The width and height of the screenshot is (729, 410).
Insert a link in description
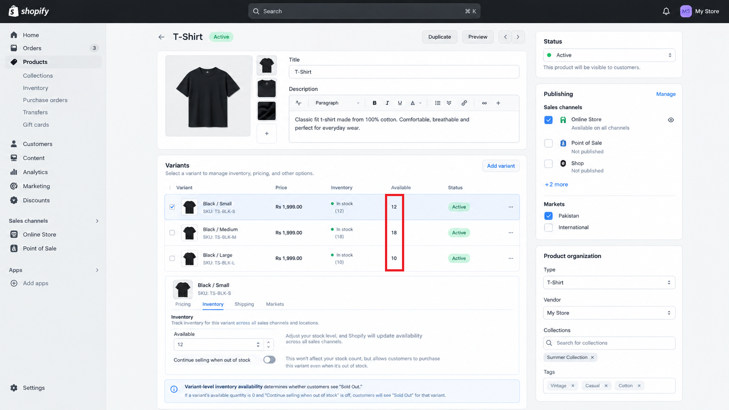[x=464, y=103]
